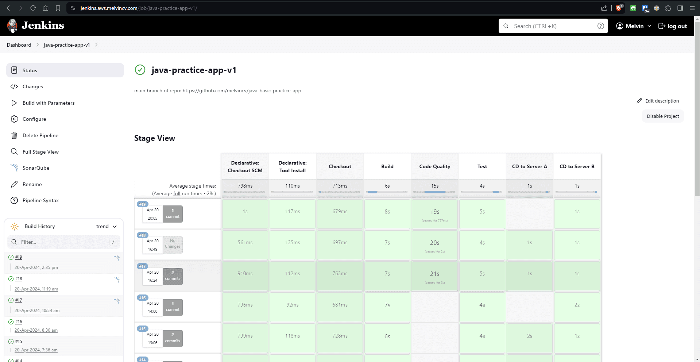The image size is (700, 362).
Task: Open Pipeline Syntax help icon
Action: pyautogui.click(x=14, y=200)
